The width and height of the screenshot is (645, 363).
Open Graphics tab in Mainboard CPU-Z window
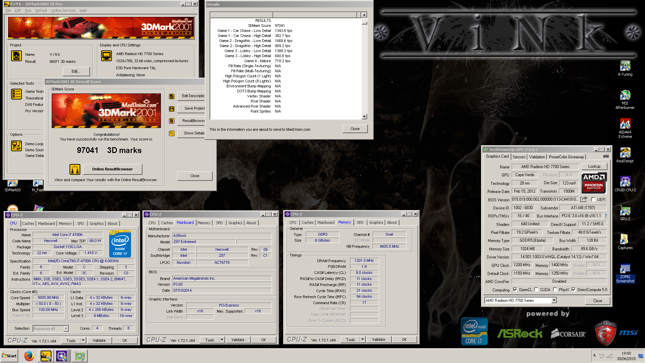tap(235, 223)
